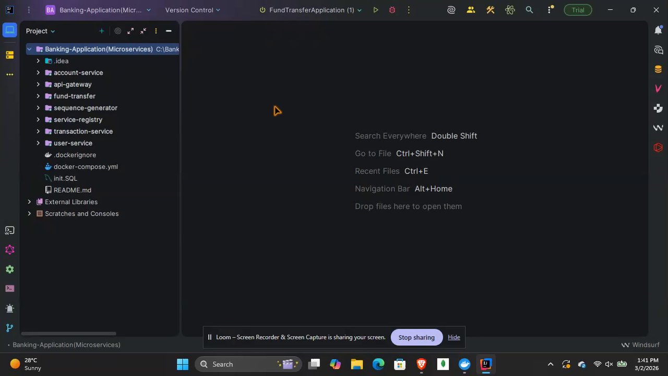The width and height of the screenshot is (668, 376).
Task: Expand the .idea folder
Action: (x=38, y=61)
